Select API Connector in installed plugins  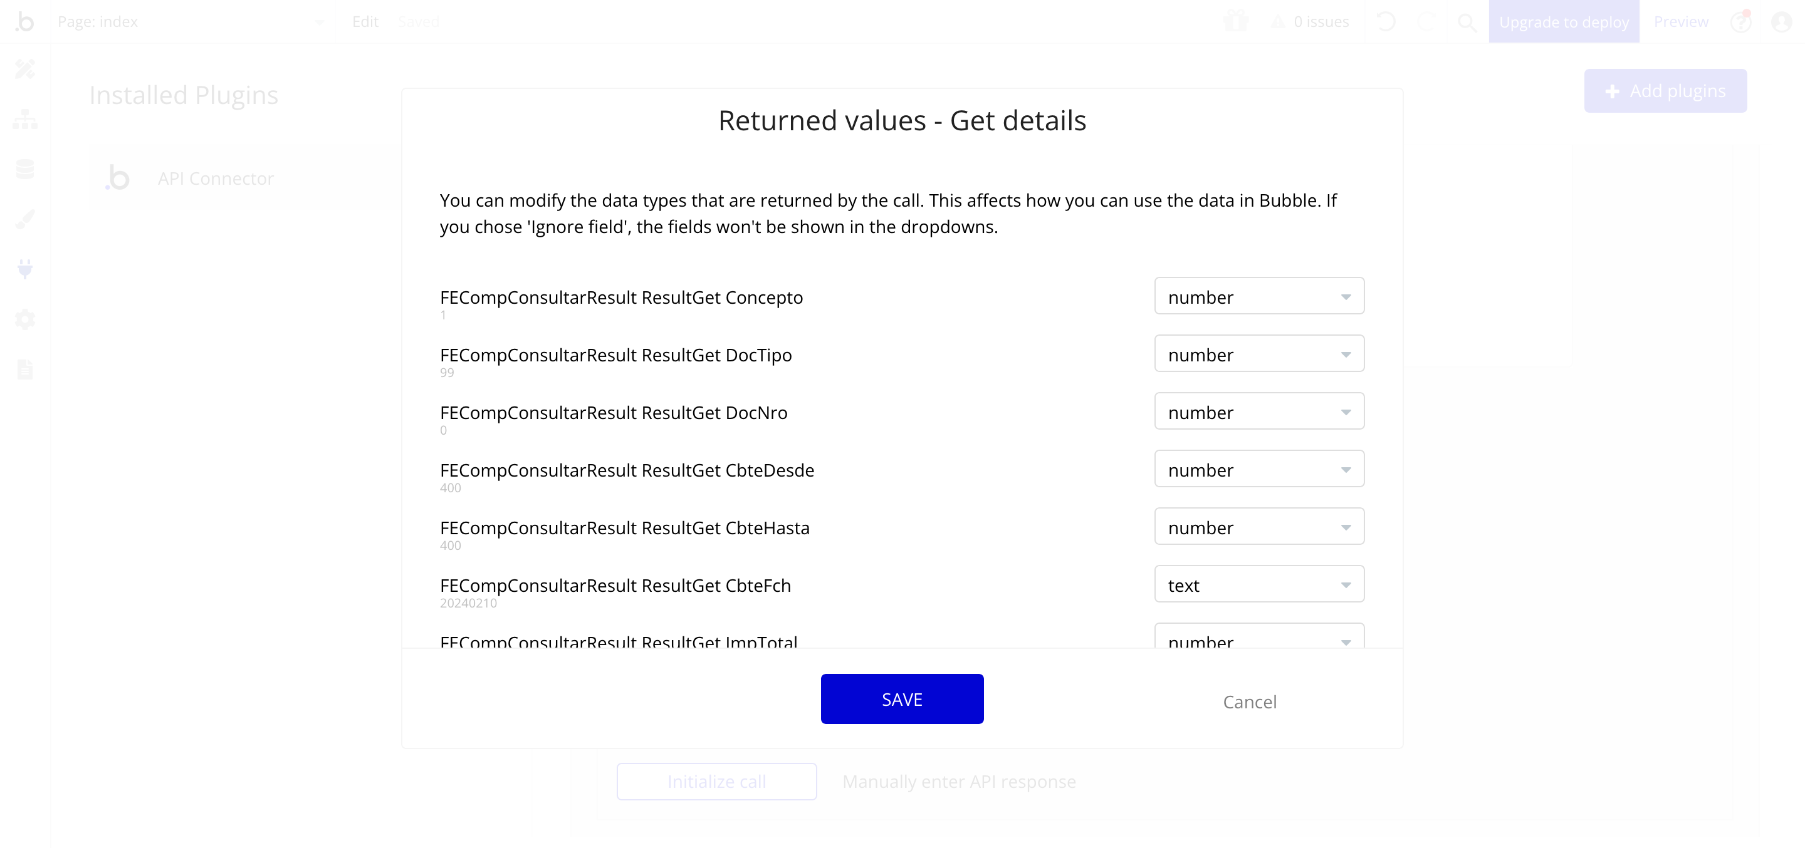coord(245,178)
